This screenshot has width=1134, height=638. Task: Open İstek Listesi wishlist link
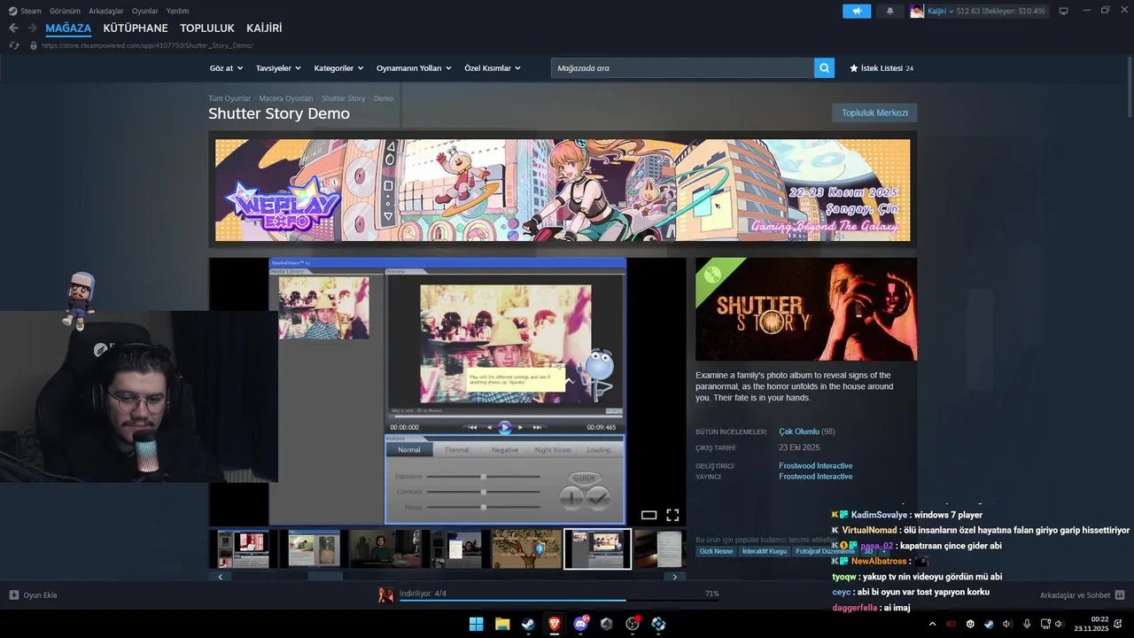pyautogui.click(x=882, y=68)
